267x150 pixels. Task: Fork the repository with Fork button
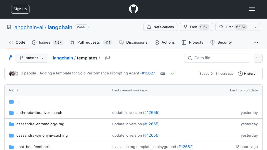click(196, 27)
